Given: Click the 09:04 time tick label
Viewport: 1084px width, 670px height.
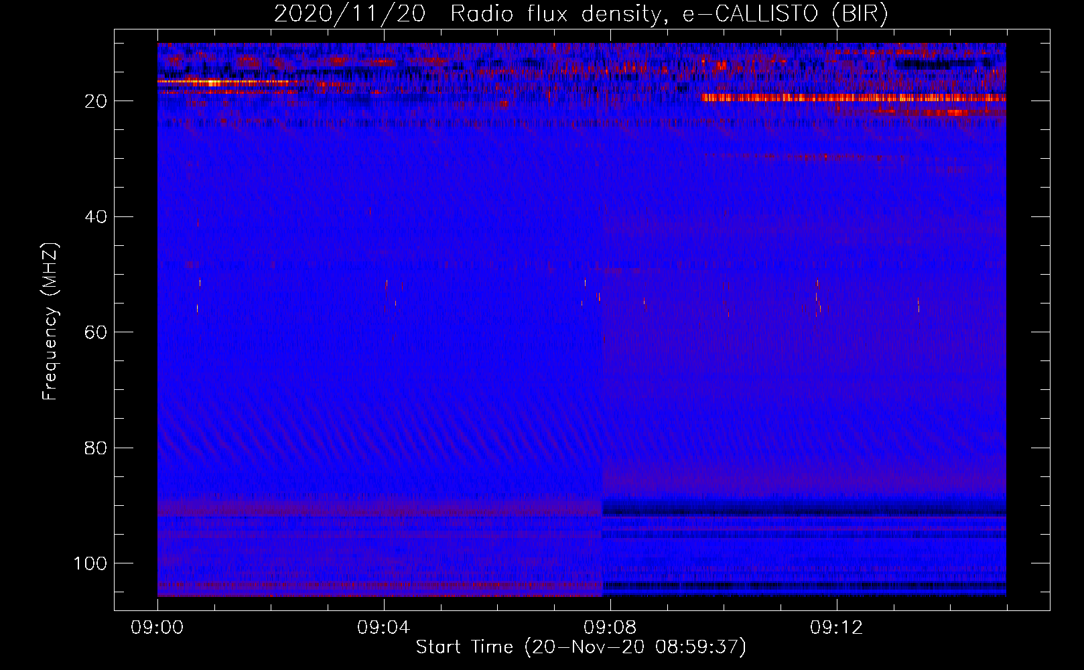Looking at the screenshot, I should point(384,628).
